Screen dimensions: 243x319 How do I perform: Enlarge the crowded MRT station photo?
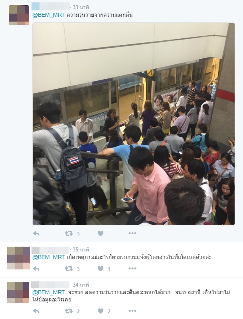pyautogui.click(x=134, y=124)
